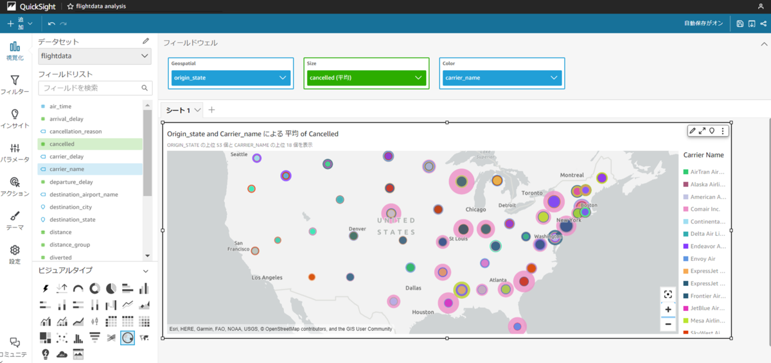The height and width of the screenshot is (363, 771).
Task: Click the map zoom-to-data focus button
Action: click(668, 294)
